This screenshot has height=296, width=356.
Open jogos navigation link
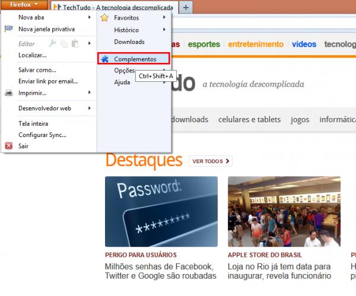300,120
